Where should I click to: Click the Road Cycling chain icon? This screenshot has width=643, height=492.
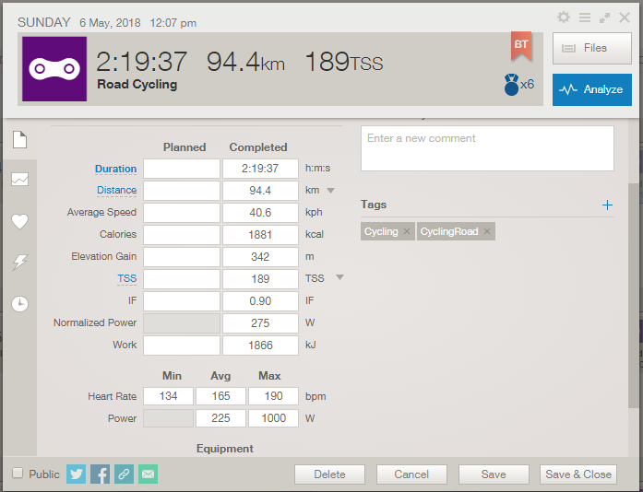[54, 69]
